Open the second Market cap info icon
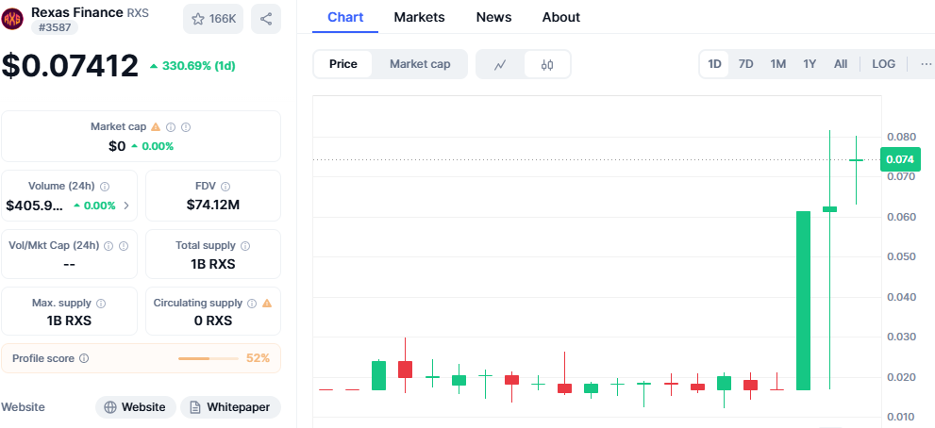This screenshot has width=935, height=428. [186, 127]
